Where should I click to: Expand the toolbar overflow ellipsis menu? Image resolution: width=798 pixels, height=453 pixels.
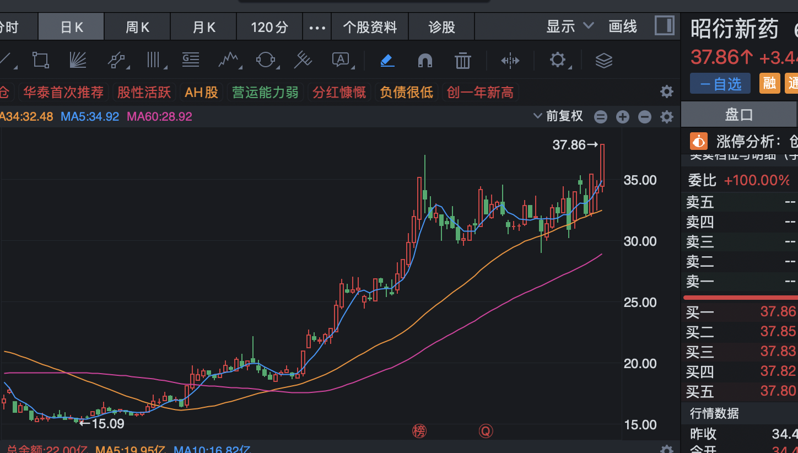(x=317, y=26)
